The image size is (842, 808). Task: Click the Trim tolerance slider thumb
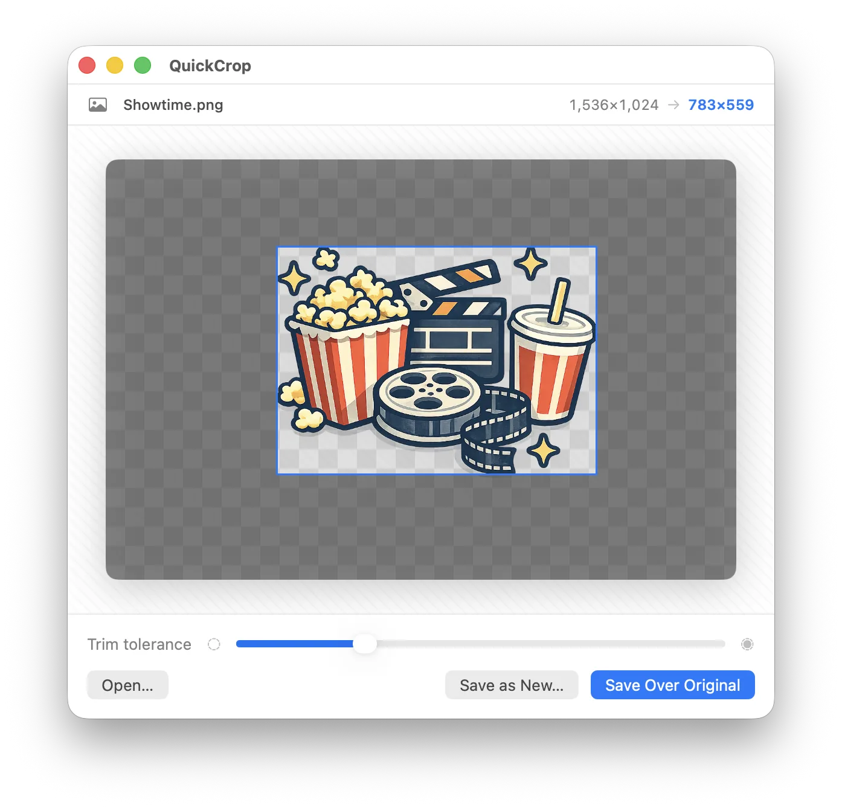point(365,644)
